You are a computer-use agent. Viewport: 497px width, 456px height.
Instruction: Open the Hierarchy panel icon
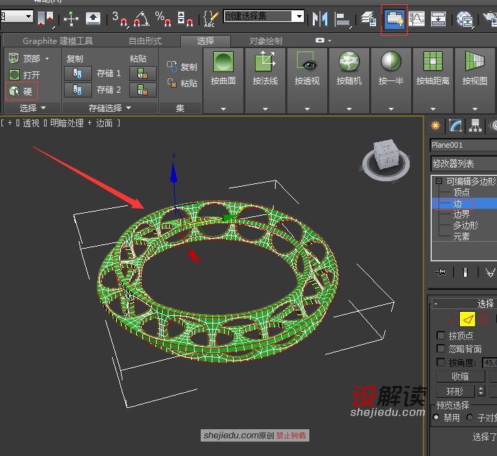[475, 126]
